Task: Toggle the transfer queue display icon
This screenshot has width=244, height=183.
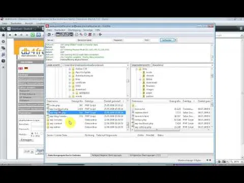Action: click(71, 35)
